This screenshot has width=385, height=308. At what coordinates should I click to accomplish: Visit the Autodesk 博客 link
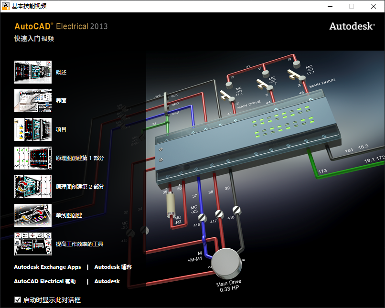point(114,267)
